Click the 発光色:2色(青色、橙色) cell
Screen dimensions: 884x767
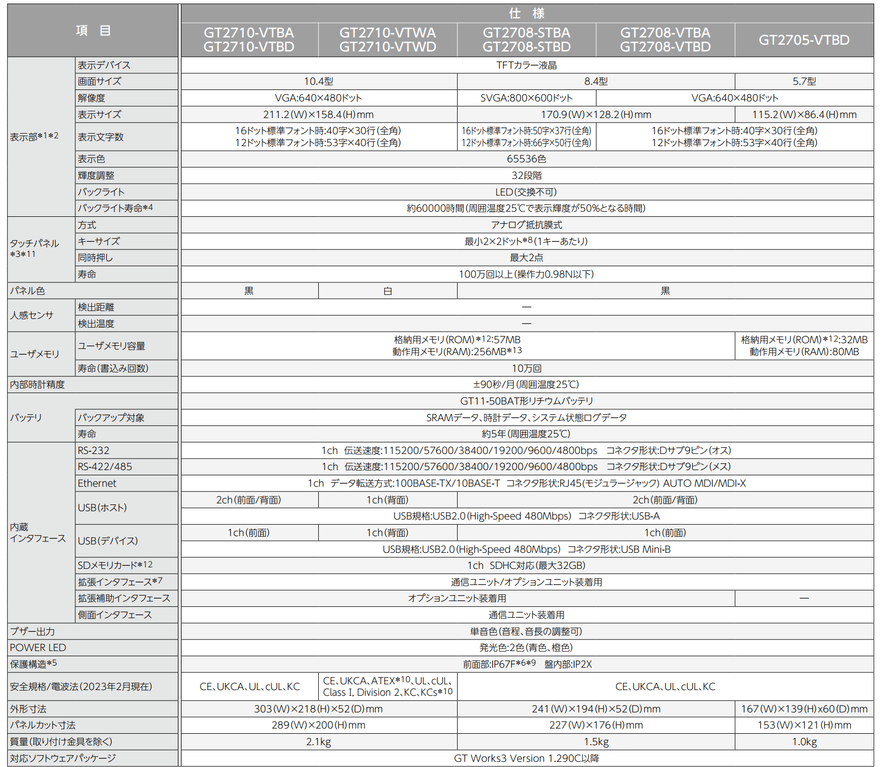[x=527, y=648]
